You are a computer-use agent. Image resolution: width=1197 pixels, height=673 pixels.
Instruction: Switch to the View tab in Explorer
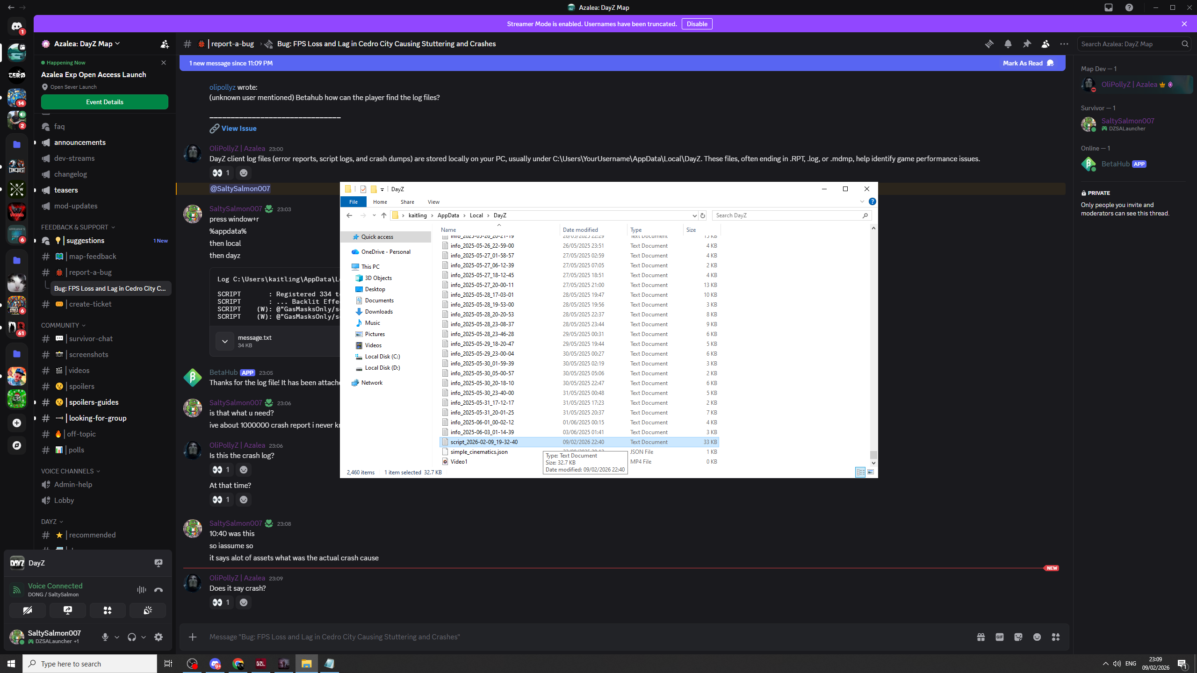433,202
